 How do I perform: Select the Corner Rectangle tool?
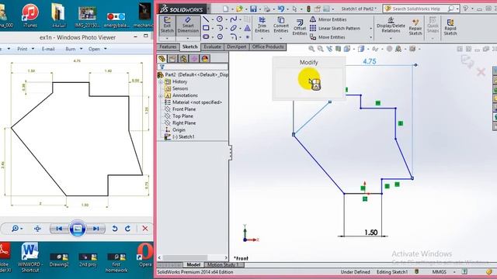point(206,28)
